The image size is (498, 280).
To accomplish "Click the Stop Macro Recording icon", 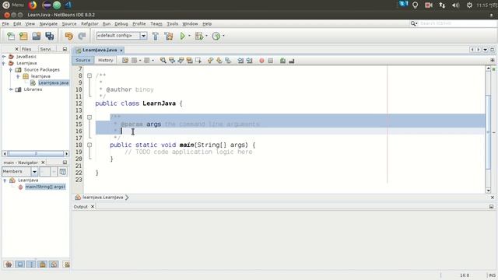I will pyautogui.click(x=270, y=61).
